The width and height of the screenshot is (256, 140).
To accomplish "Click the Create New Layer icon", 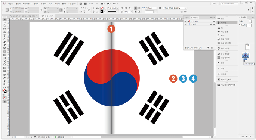I will (x=208, y=47).
